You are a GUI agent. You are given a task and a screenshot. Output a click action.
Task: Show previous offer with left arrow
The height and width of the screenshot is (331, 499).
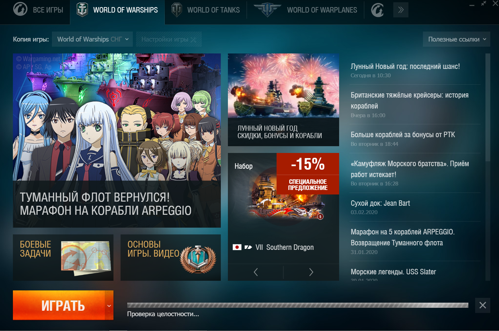coord(256,272)
